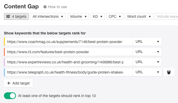Viewport: 178px width, 103px height.
Task: Select the t3.com target URL field
Action: 69,52
